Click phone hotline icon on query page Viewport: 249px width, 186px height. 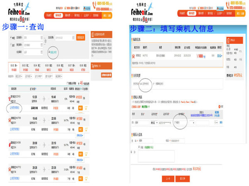[94, 5]
